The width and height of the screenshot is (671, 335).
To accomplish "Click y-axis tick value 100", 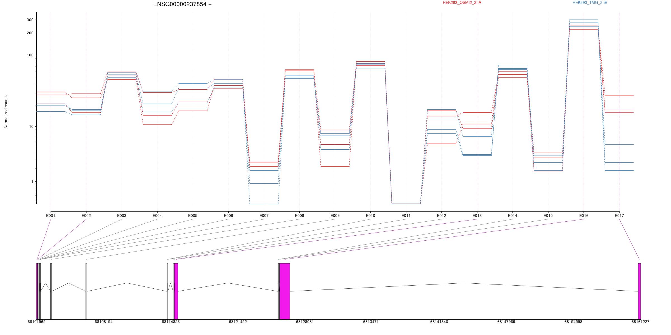I will coord(30,55).
